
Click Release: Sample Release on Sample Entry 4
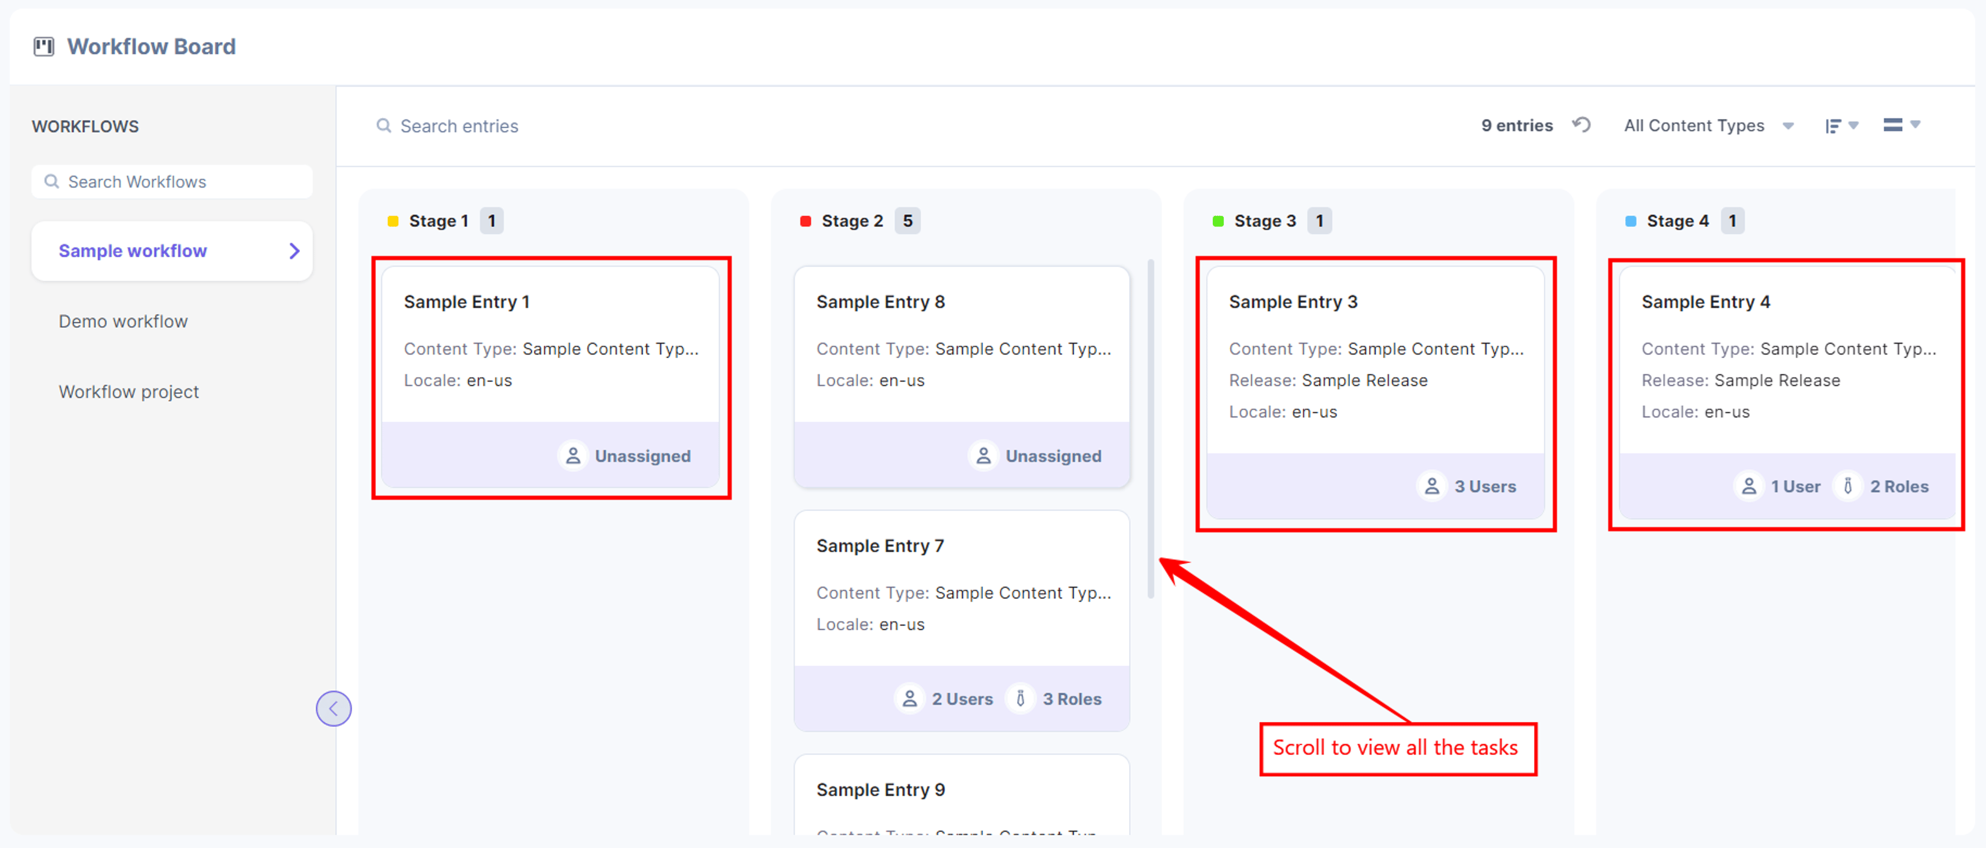point(1741,380)
